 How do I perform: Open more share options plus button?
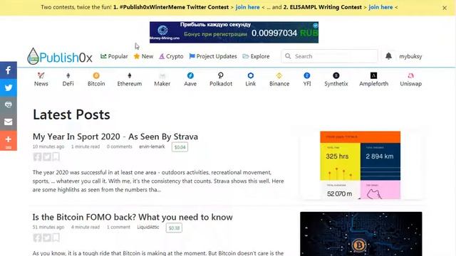[9, 141]
